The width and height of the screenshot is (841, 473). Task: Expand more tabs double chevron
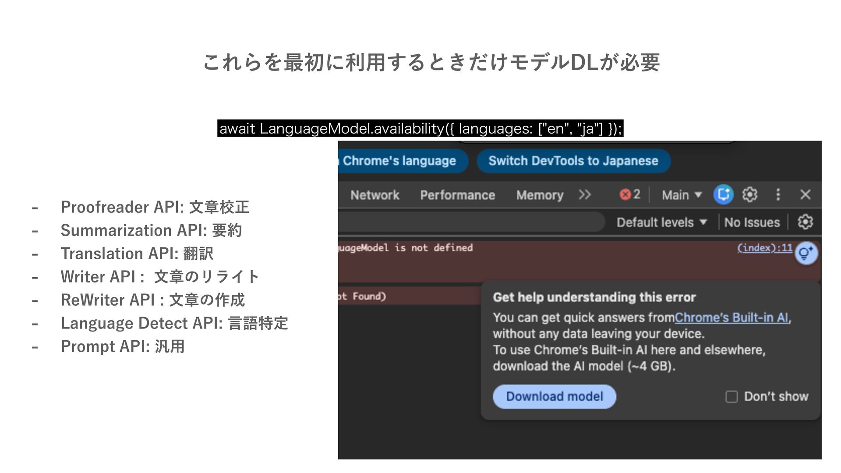point(585,194)
